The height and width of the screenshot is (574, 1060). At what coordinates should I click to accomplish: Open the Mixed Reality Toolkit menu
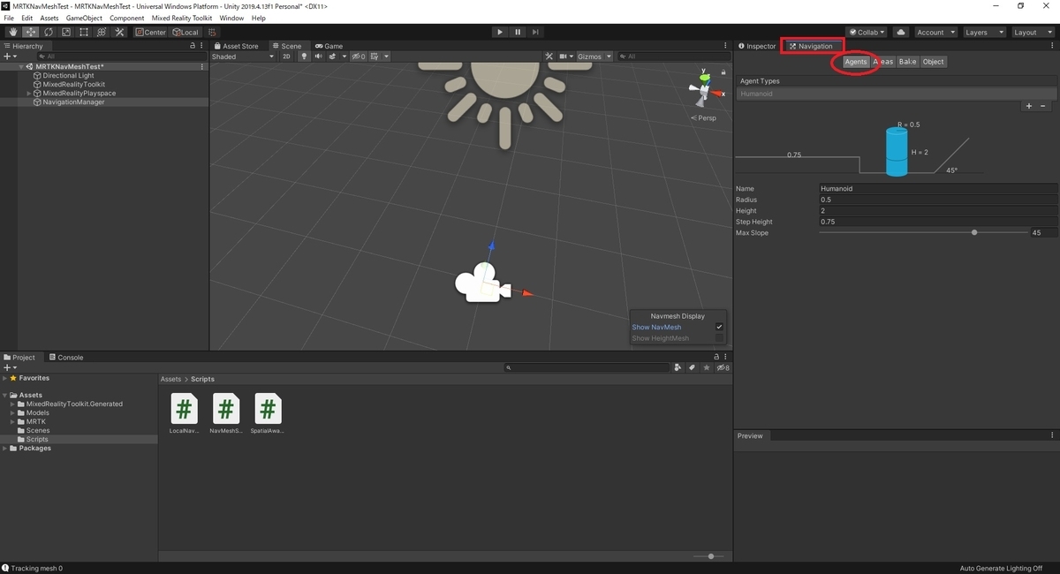pyautogui.click(x=182, y=18)
